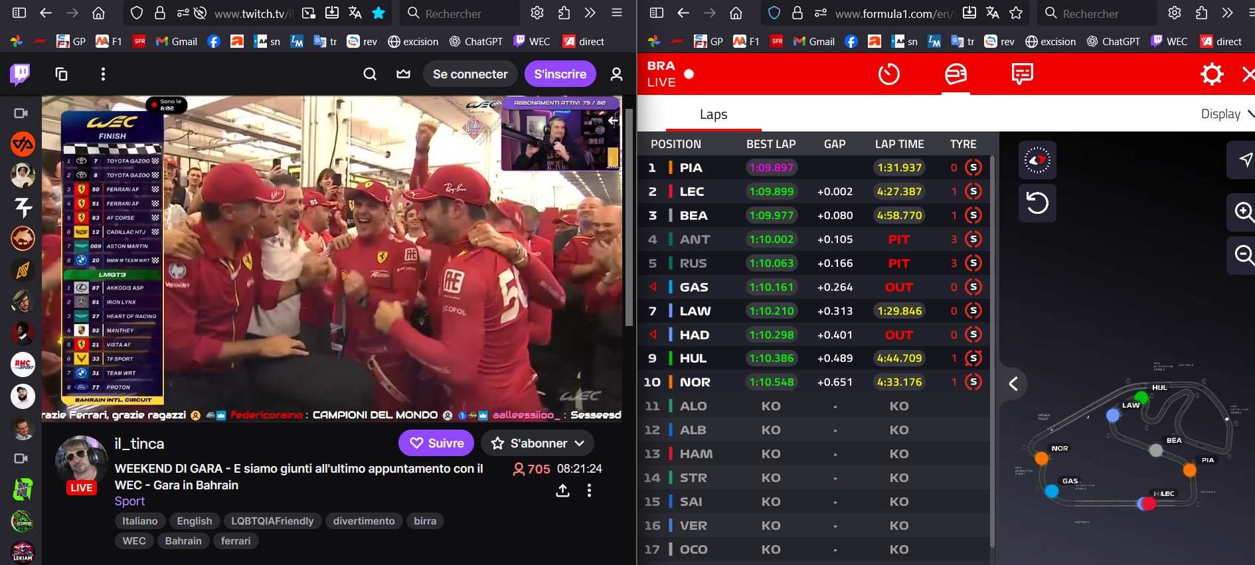Open Twitch search magnifier icon
This screenshot has height=565, width=1255.
(x=370, y=74)
